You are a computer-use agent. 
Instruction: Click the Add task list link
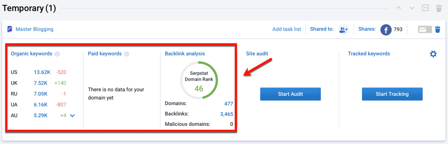click(x=287, y=29)
